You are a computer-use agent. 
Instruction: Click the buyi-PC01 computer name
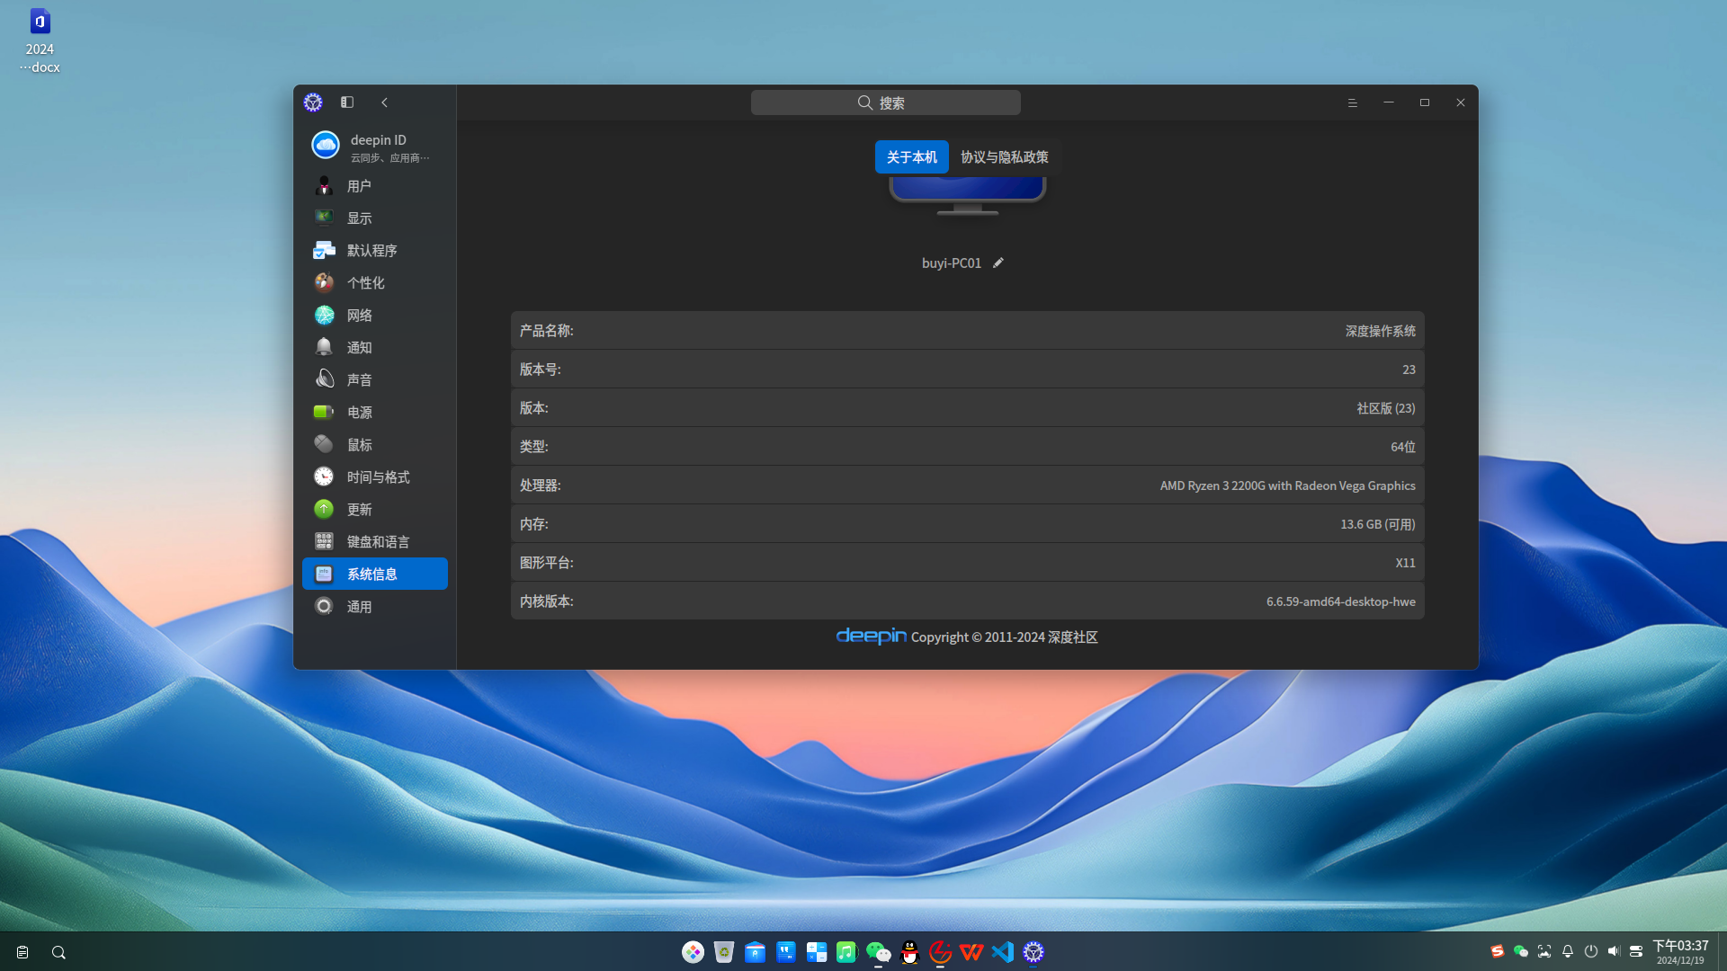pos(951,263)
